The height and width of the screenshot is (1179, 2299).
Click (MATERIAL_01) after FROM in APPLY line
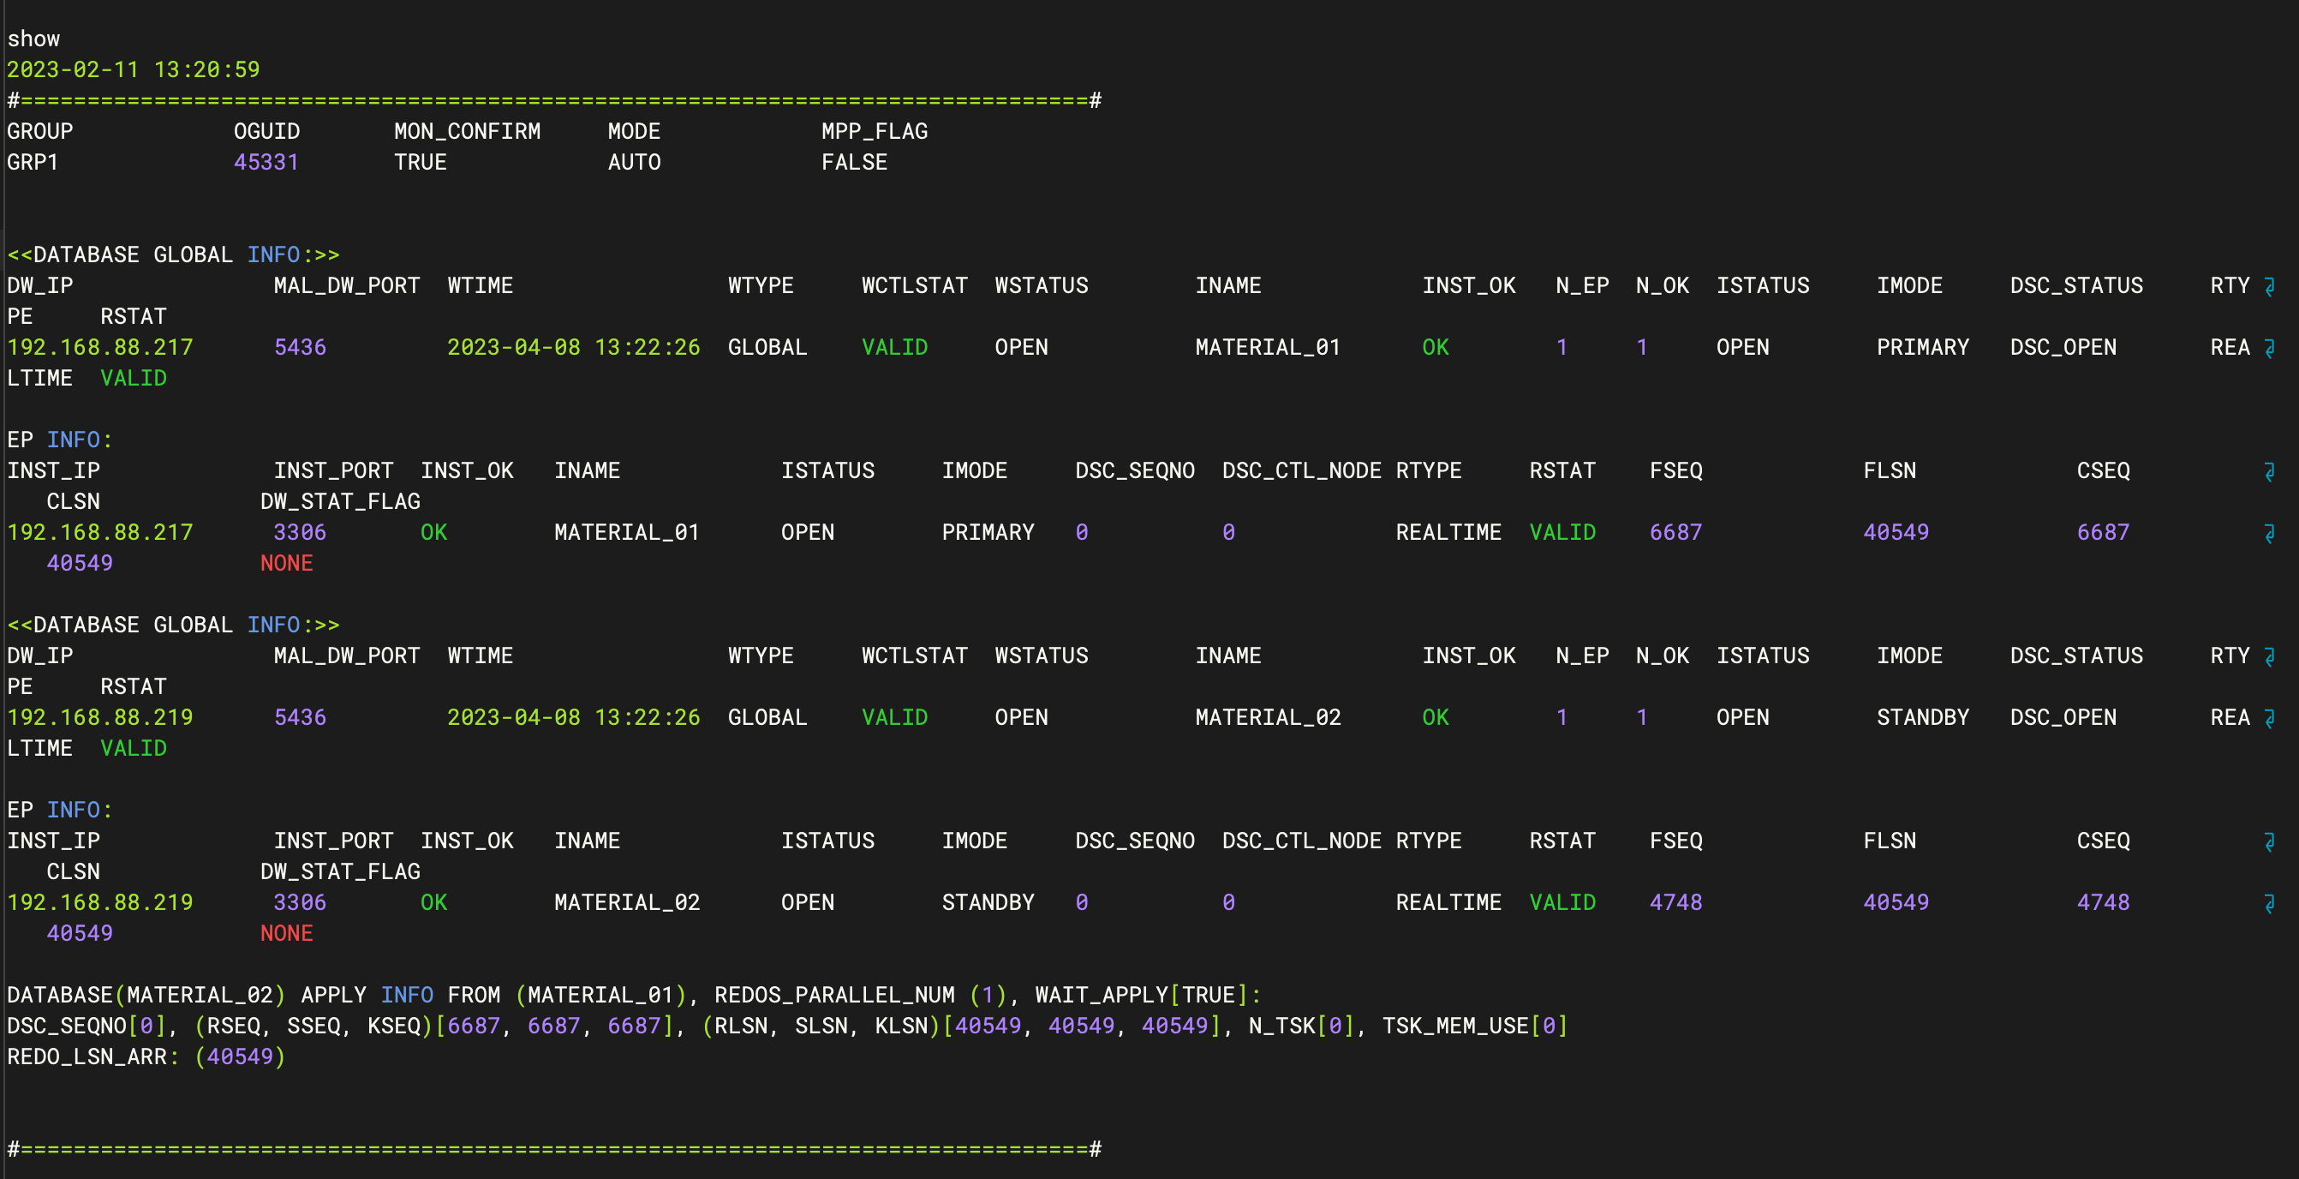pos(600,995)
